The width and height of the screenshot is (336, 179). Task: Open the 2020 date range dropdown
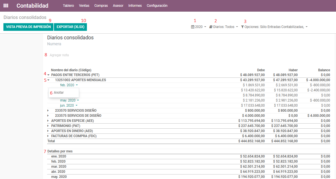199,27
